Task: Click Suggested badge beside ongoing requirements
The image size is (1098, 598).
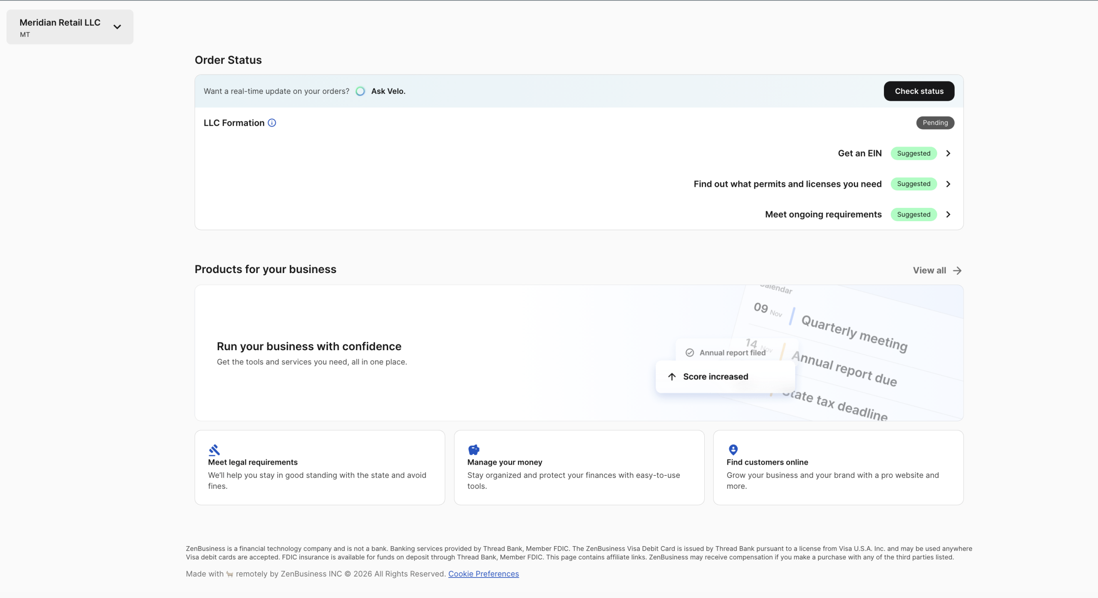Action: pos(914,214)
